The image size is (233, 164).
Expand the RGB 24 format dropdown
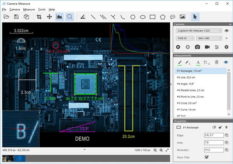186,38
